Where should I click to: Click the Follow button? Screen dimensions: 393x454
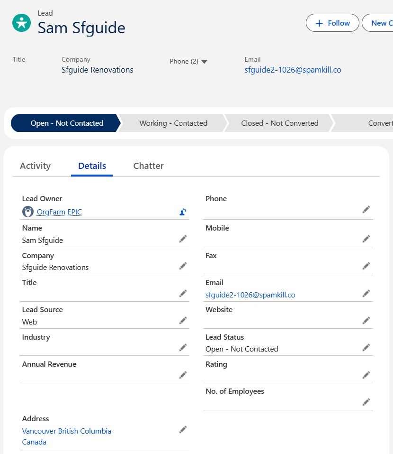[332, 23]
